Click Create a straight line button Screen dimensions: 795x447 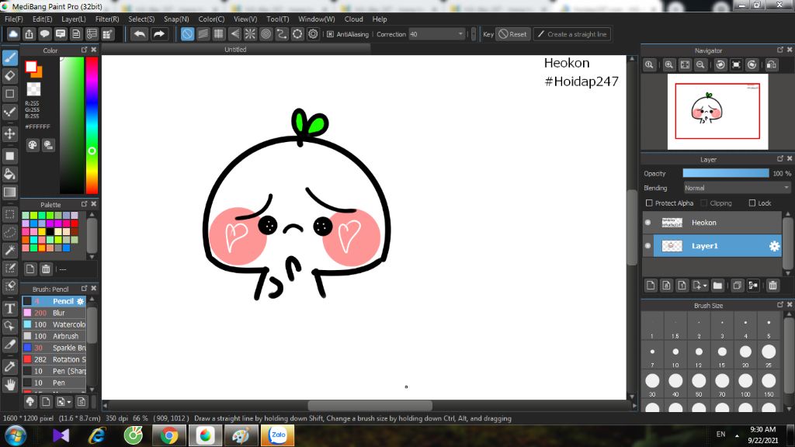tap(572, 34)
